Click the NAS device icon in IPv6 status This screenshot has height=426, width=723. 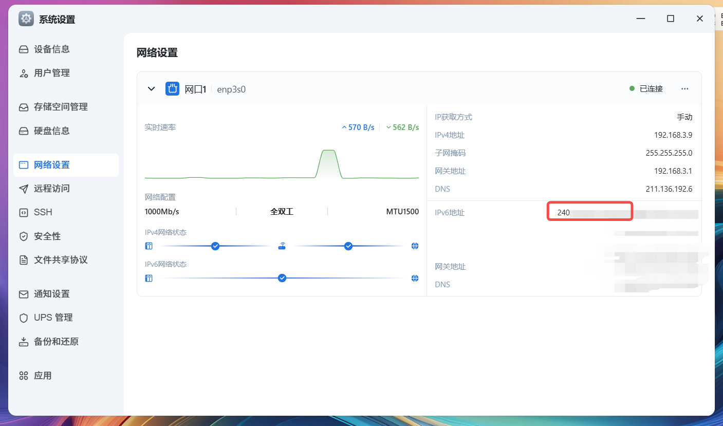click(149, 278)
